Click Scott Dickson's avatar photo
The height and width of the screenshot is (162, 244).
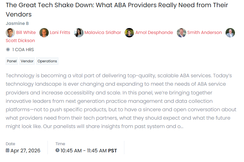coord(230,33)
